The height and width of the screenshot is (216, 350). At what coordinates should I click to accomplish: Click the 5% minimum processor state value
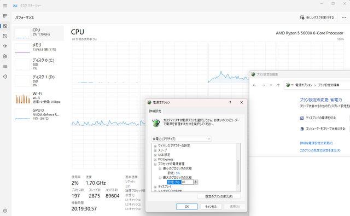178,173
